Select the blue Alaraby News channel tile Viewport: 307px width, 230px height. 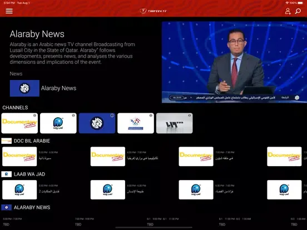click(x=97, y=123)
